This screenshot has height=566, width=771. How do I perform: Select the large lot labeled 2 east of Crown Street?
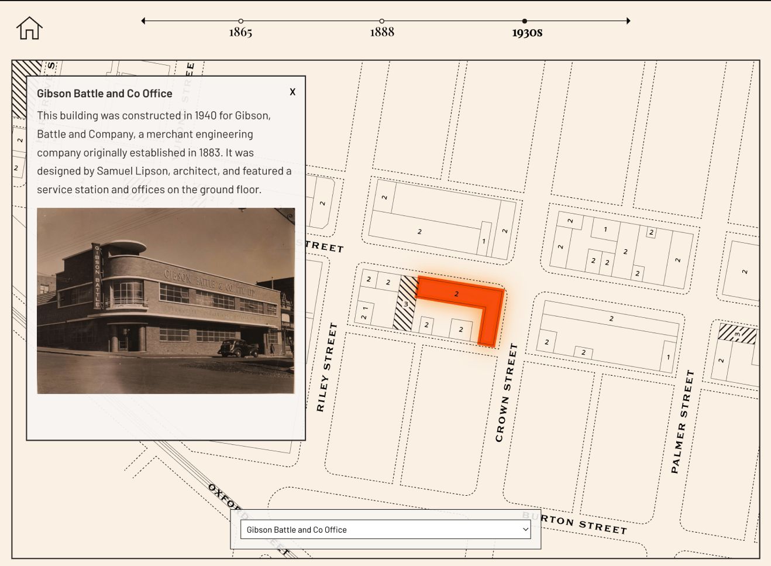point(610,319)
